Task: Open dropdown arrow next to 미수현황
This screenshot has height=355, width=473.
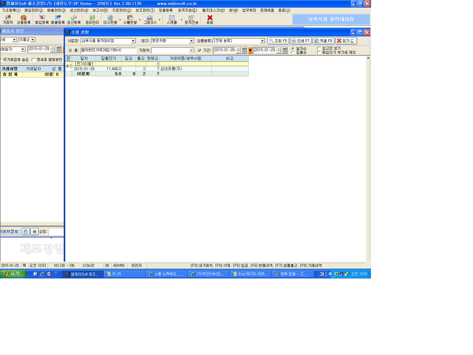Action: tap(120, 20)
